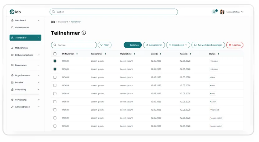Expand the Berichte chevron
259x142 pixels.
click(x=39, y=82)
